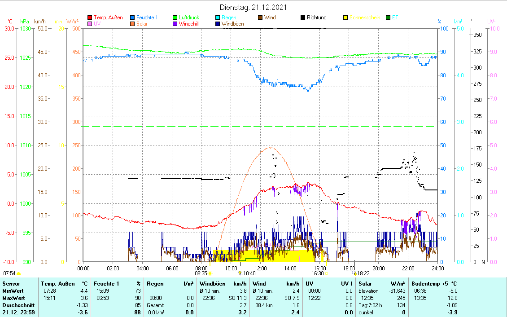The height and width of the screenshot is (317, 507).
Task: Click the yellow Sonnenschein legend square
Action: click(346, 18)
